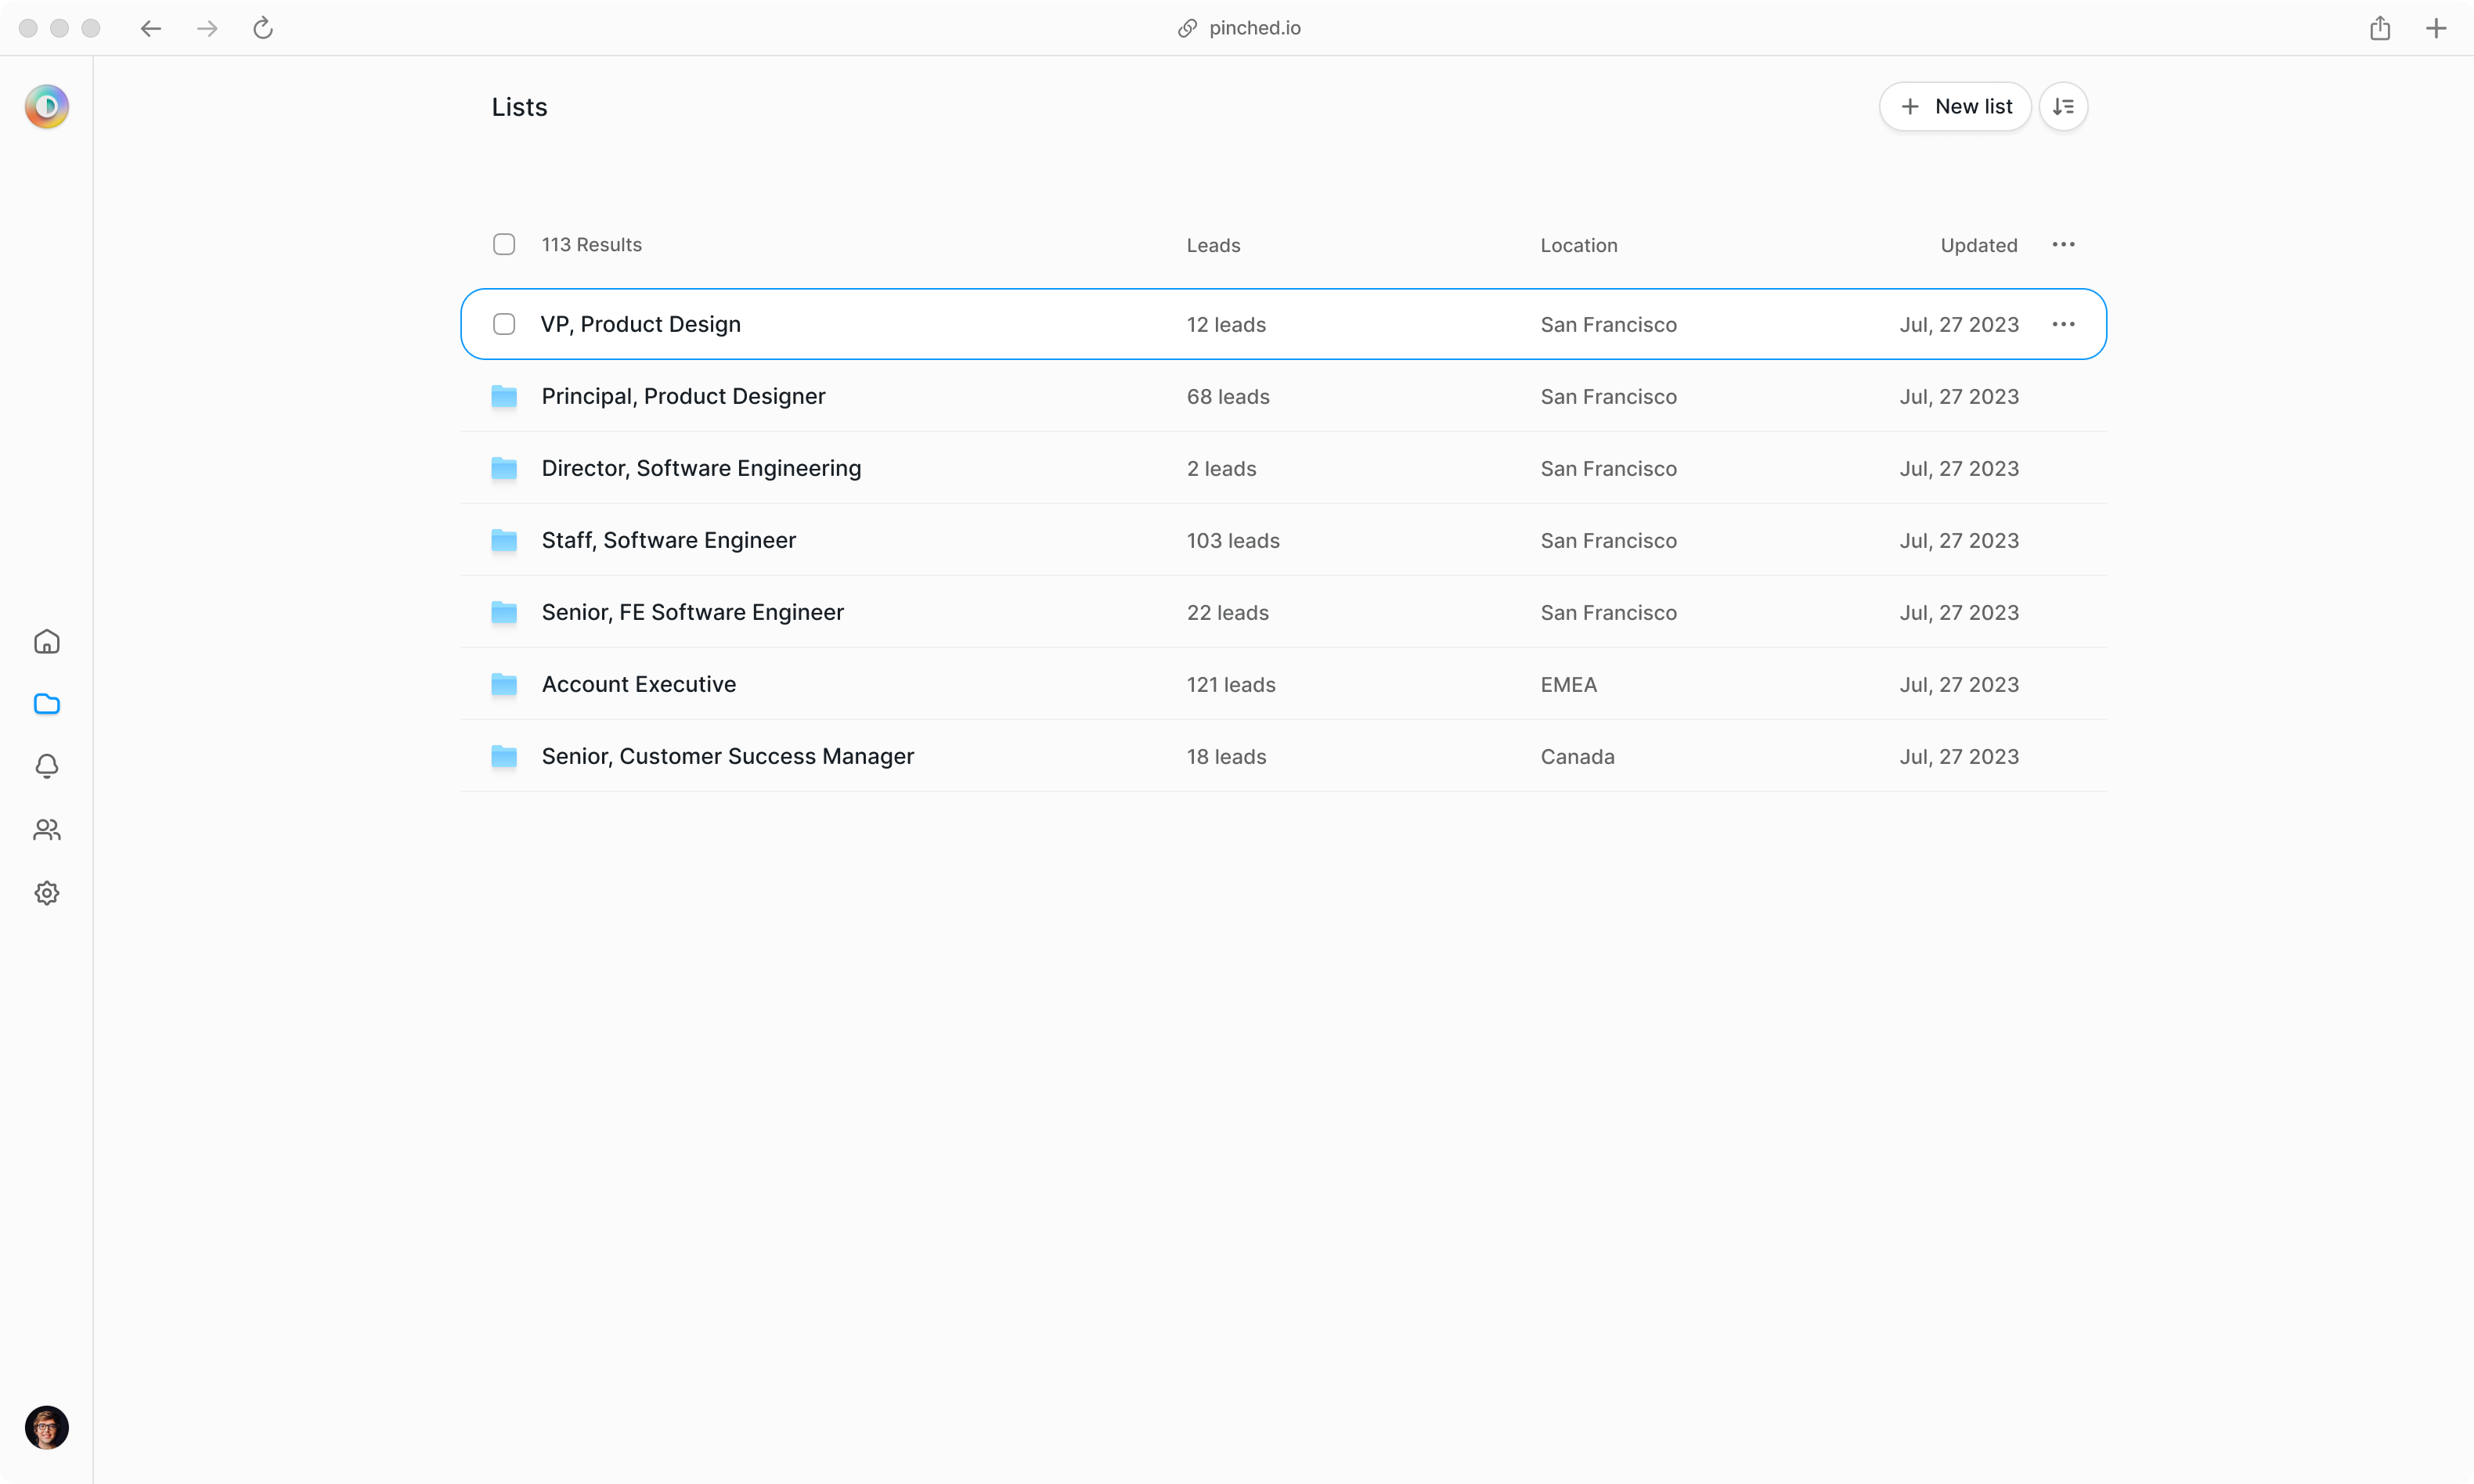Open notifications bell icon

click(x=47, y=766)
